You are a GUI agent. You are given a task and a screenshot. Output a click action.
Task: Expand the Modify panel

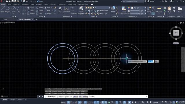[42, 17]
